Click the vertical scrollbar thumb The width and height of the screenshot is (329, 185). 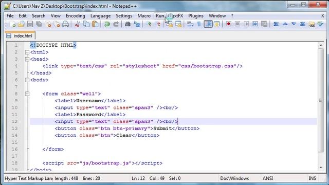[x=321, y=100]
